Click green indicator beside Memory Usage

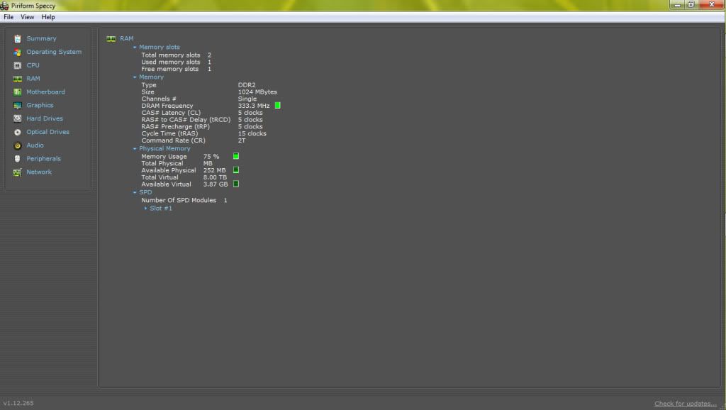[236, 156]
